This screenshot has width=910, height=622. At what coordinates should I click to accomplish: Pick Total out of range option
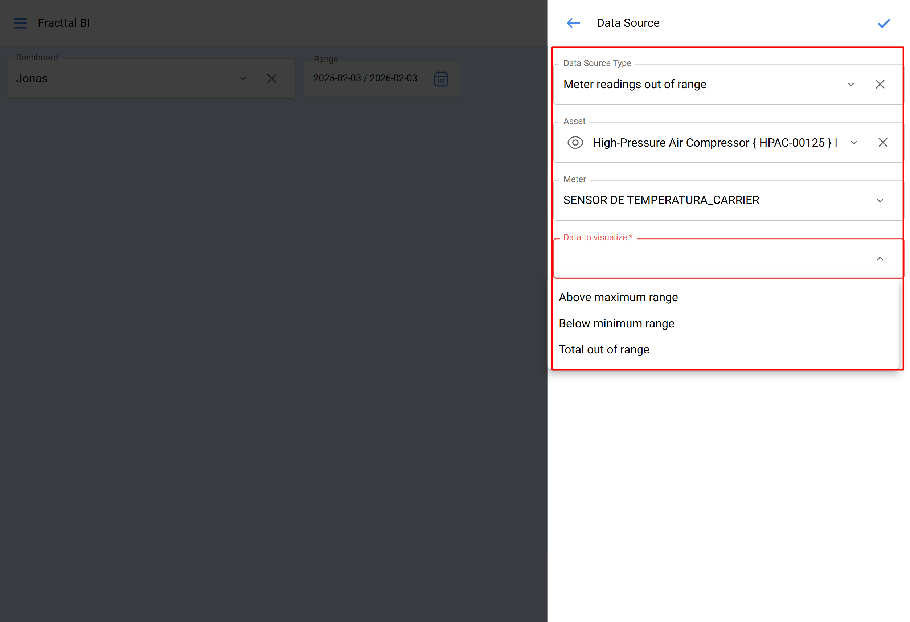coord(604,349)
